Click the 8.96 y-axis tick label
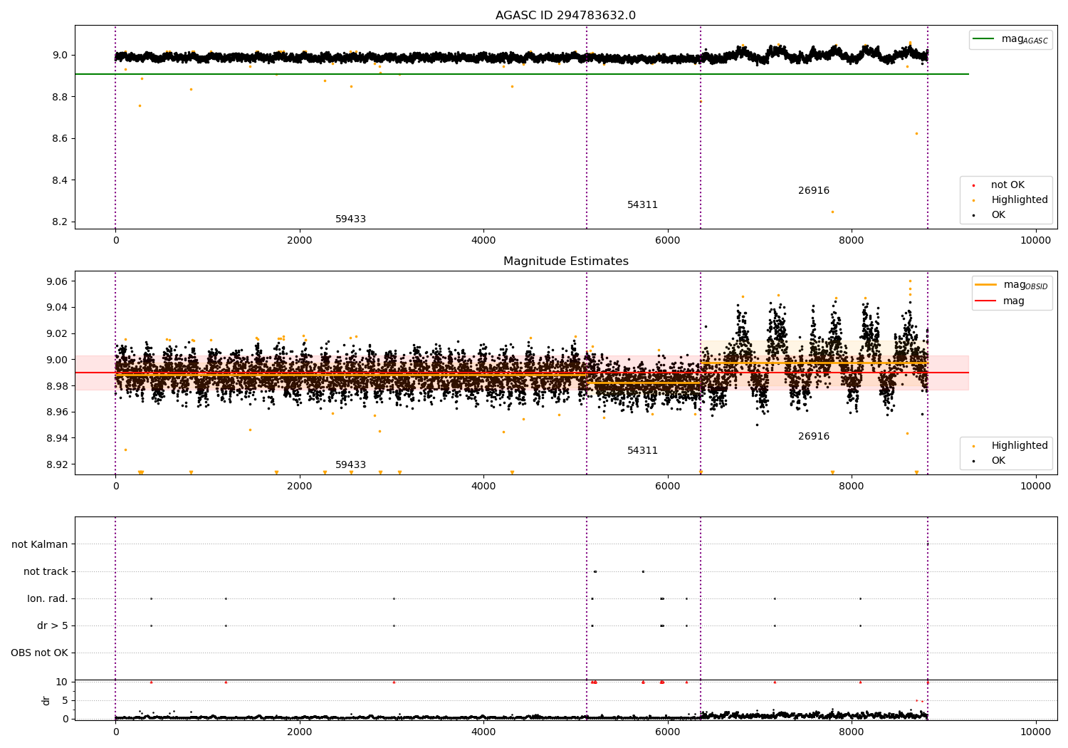1068x748 pixels. (57, 412)
